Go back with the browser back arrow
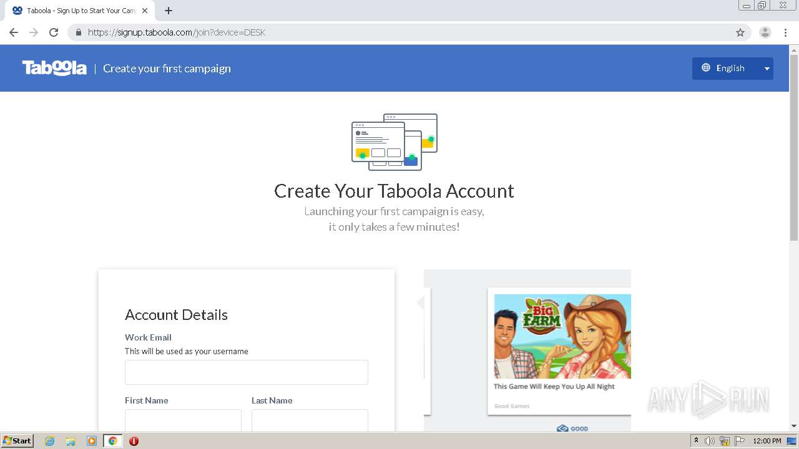 [x=14, y=32]
